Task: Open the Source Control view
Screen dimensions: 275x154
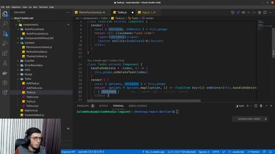Action: point(5,33)
